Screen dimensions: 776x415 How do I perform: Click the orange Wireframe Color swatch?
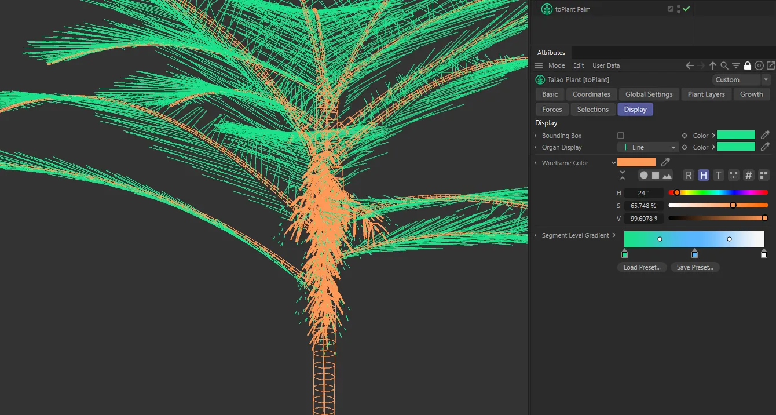(x=636, y=163)
